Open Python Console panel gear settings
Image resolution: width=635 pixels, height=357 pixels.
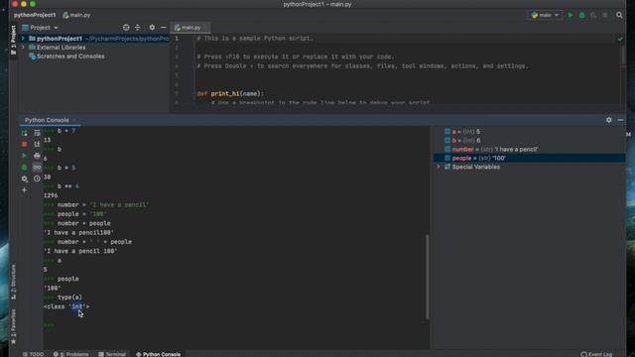tap(608, 120)
